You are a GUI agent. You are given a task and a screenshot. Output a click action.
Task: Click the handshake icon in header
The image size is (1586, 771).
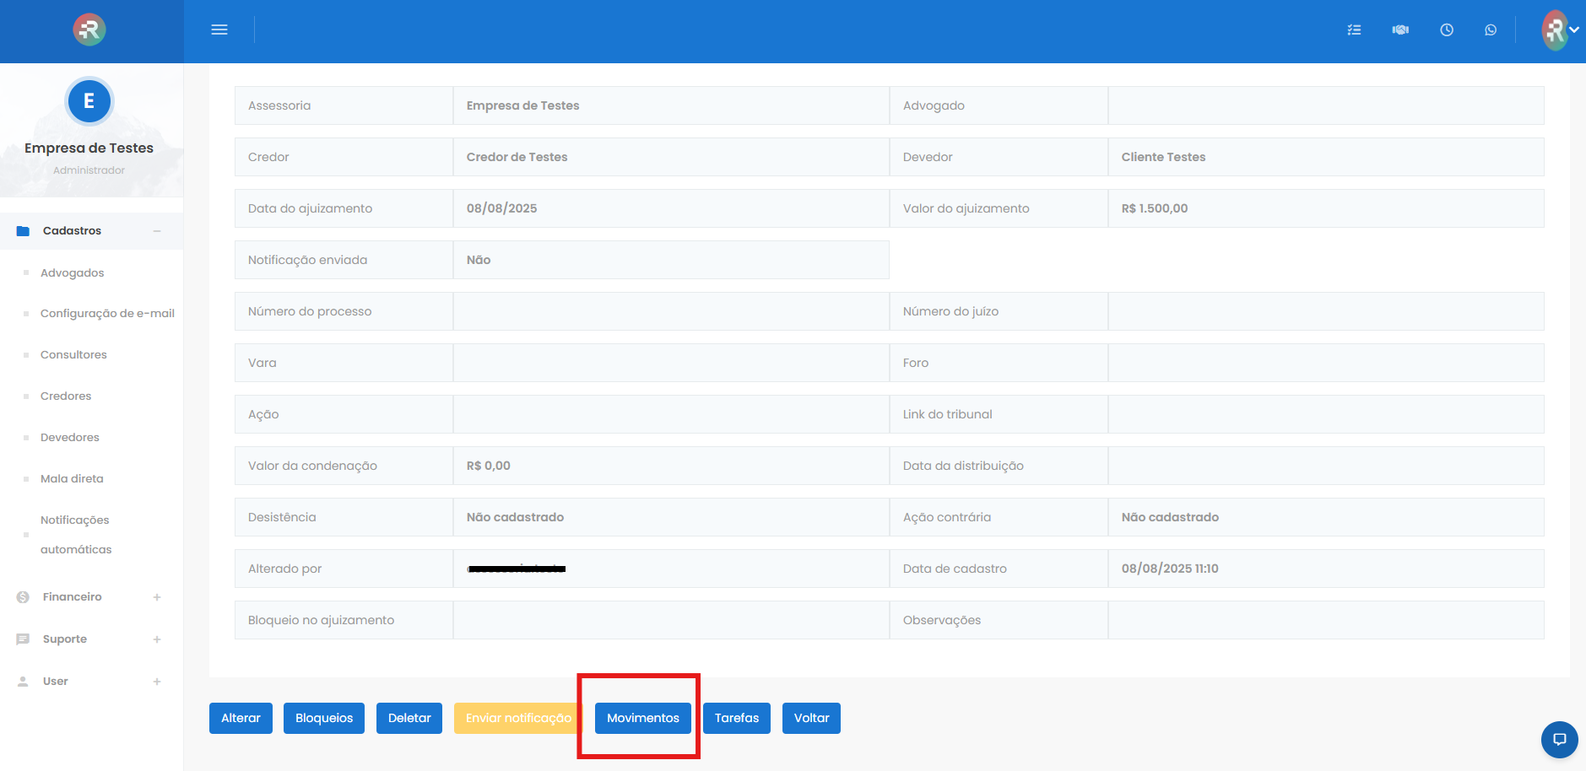coord(1400,30)
